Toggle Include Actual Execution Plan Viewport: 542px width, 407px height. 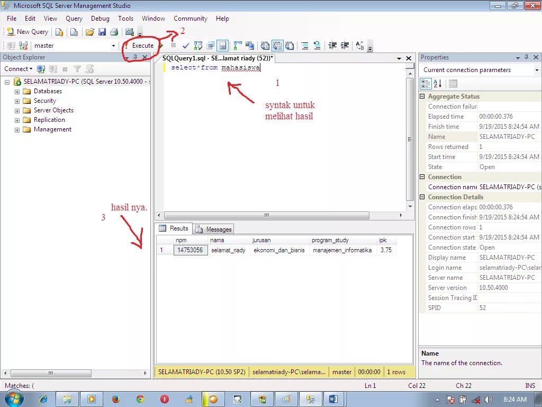pyautogui.click(x=238, y=46)
